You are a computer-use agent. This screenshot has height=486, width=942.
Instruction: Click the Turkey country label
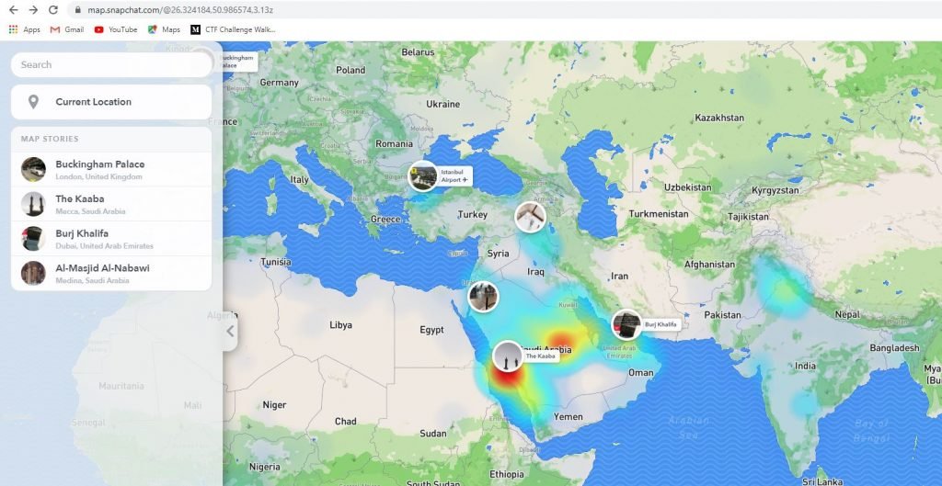(472, 215)
